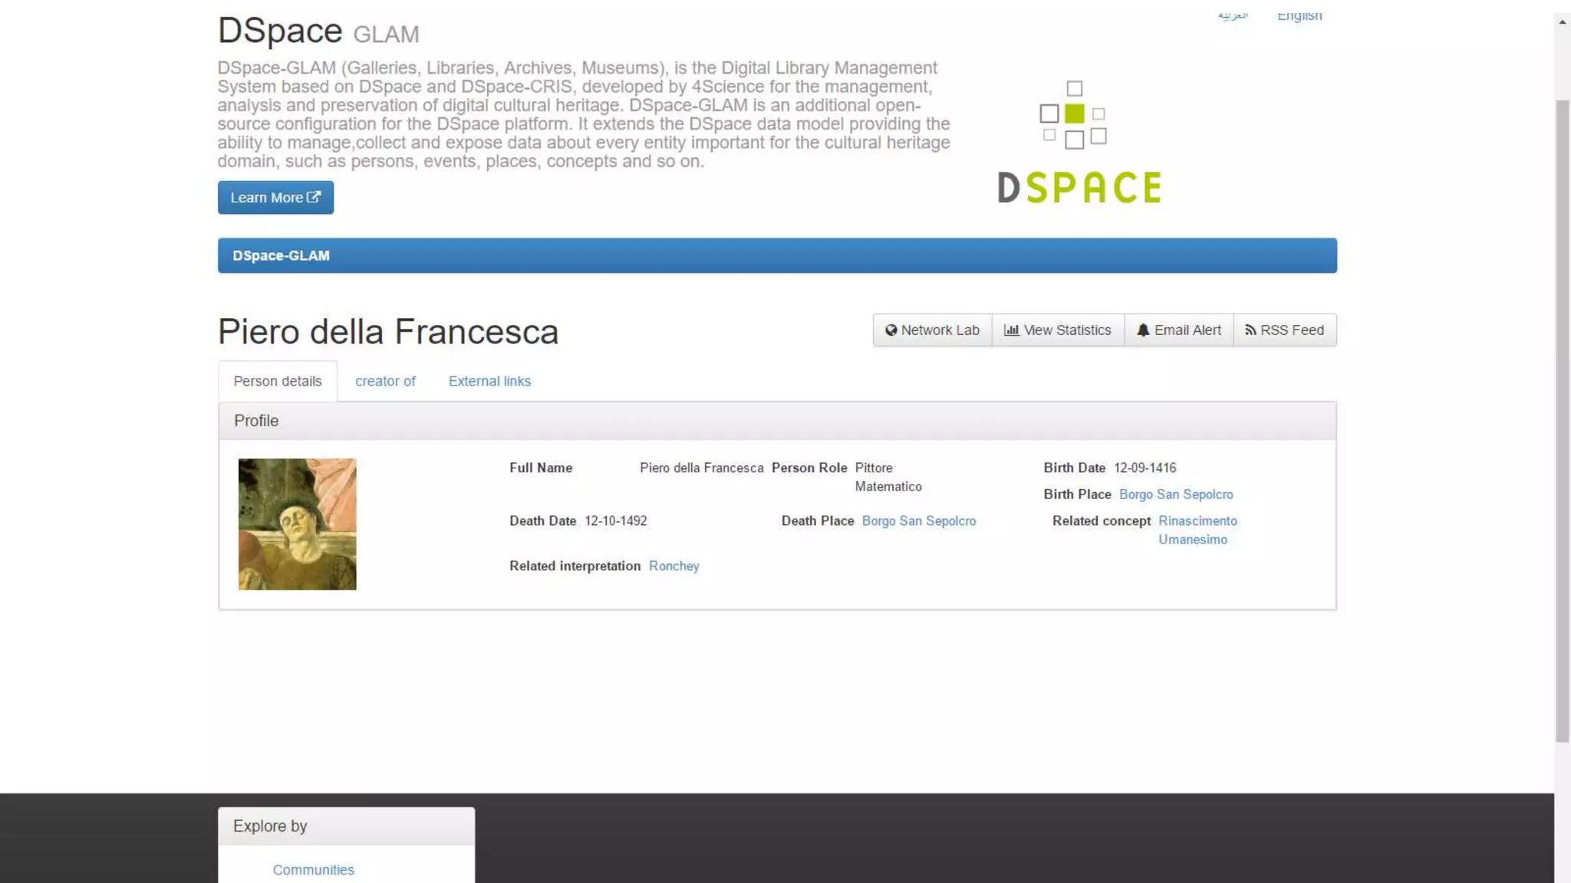
Task: Switch to the creator of tab
Action: (385, 381)
